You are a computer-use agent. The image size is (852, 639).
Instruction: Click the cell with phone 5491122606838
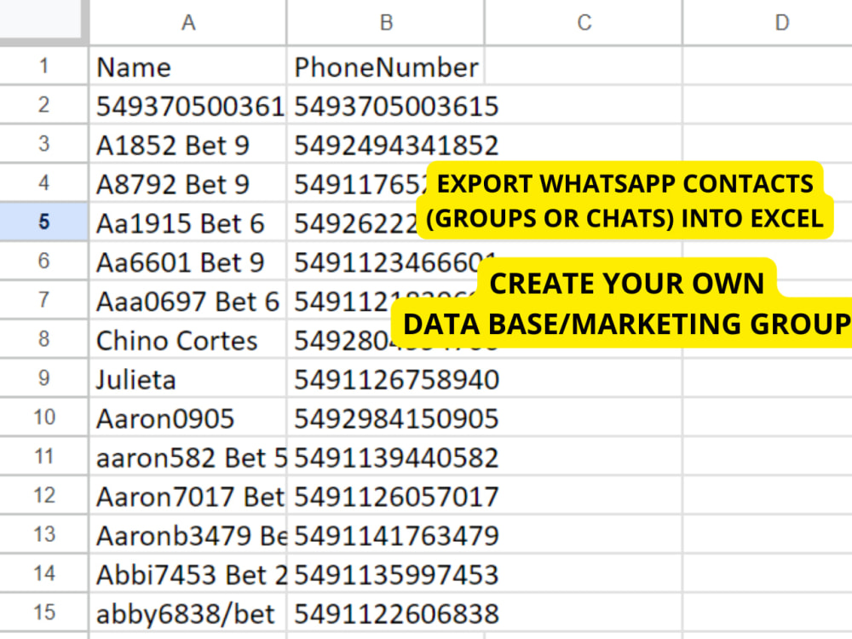387,613
